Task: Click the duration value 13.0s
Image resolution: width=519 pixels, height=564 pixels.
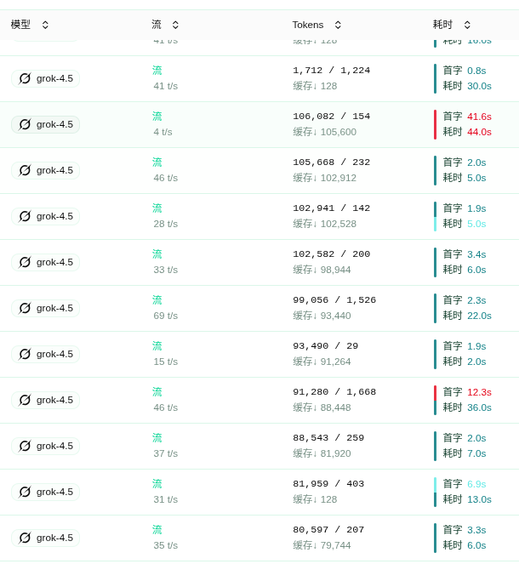Action: point(479,499)
